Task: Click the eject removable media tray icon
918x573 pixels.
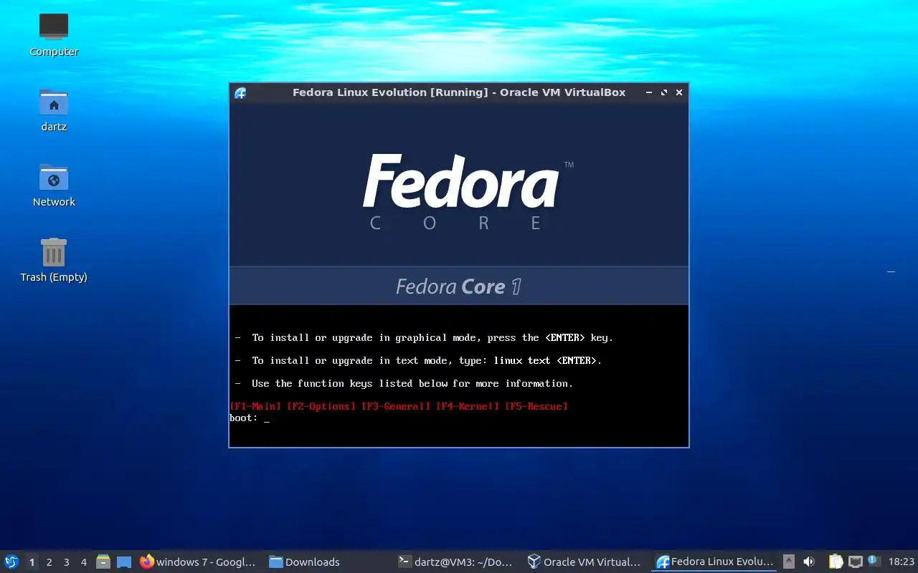Action: click(x=789, y=562)
